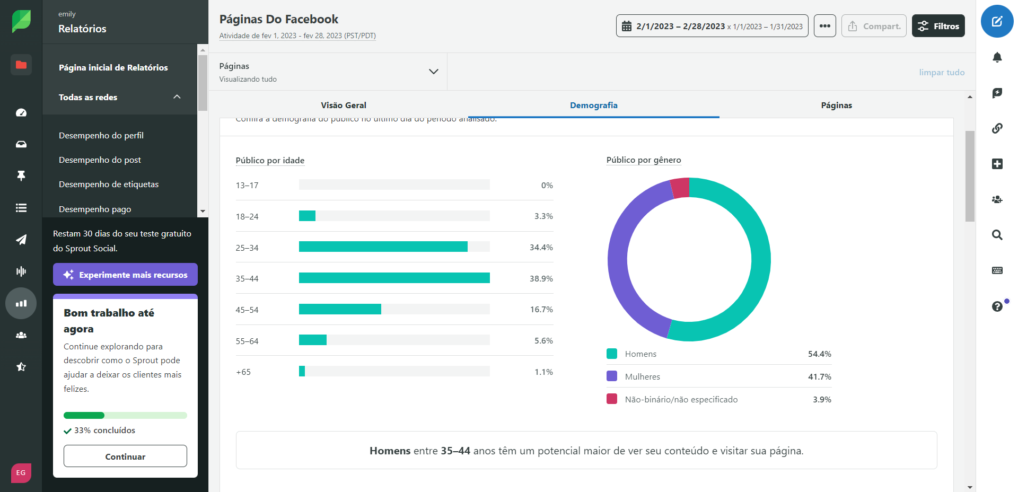1018x492 pixels.
Task: Expand the Páginas filter dropdown
Action: pos(434,71)
